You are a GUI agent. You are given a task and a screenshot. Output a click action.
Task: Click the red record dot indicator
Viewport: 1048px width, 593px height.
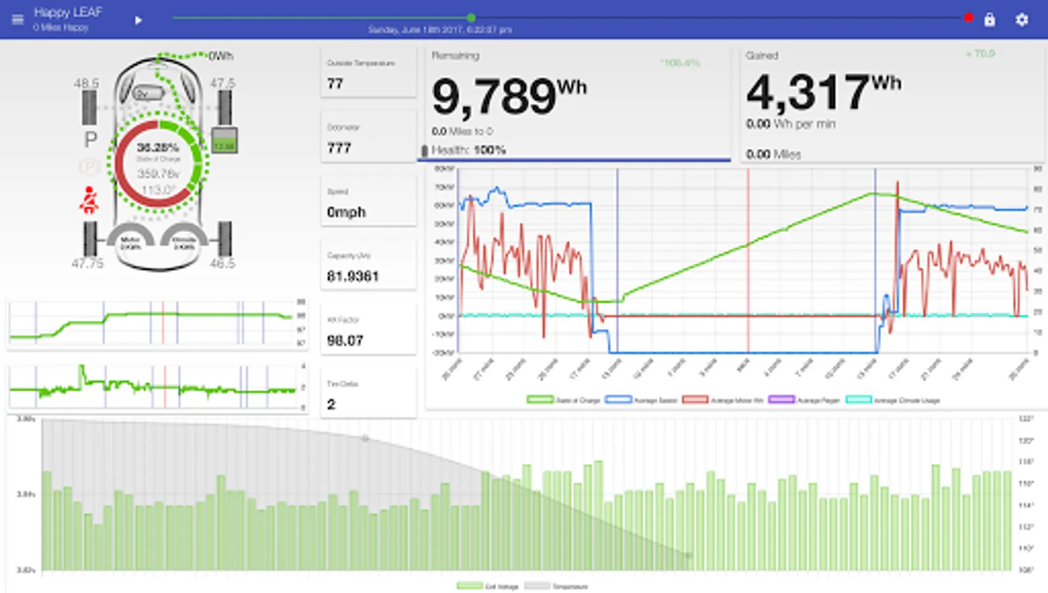click(968, 18)
